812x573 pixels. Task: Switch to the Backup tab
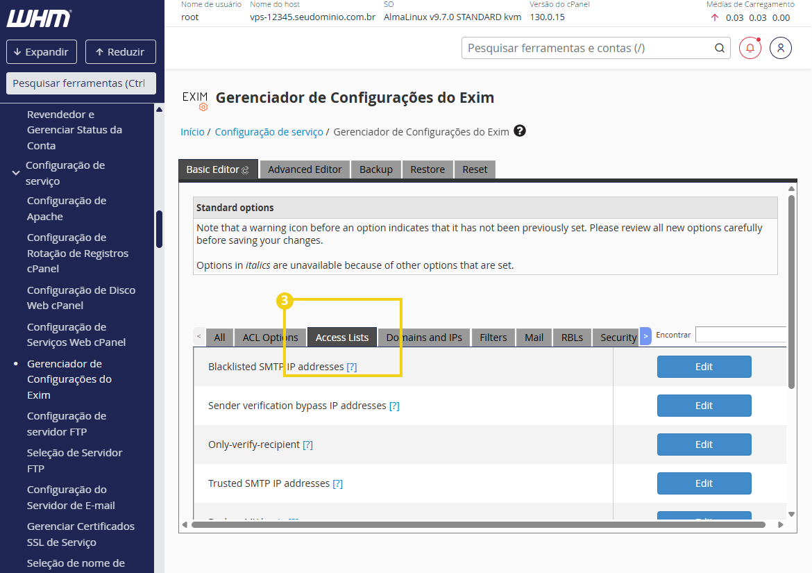point(375,169)
